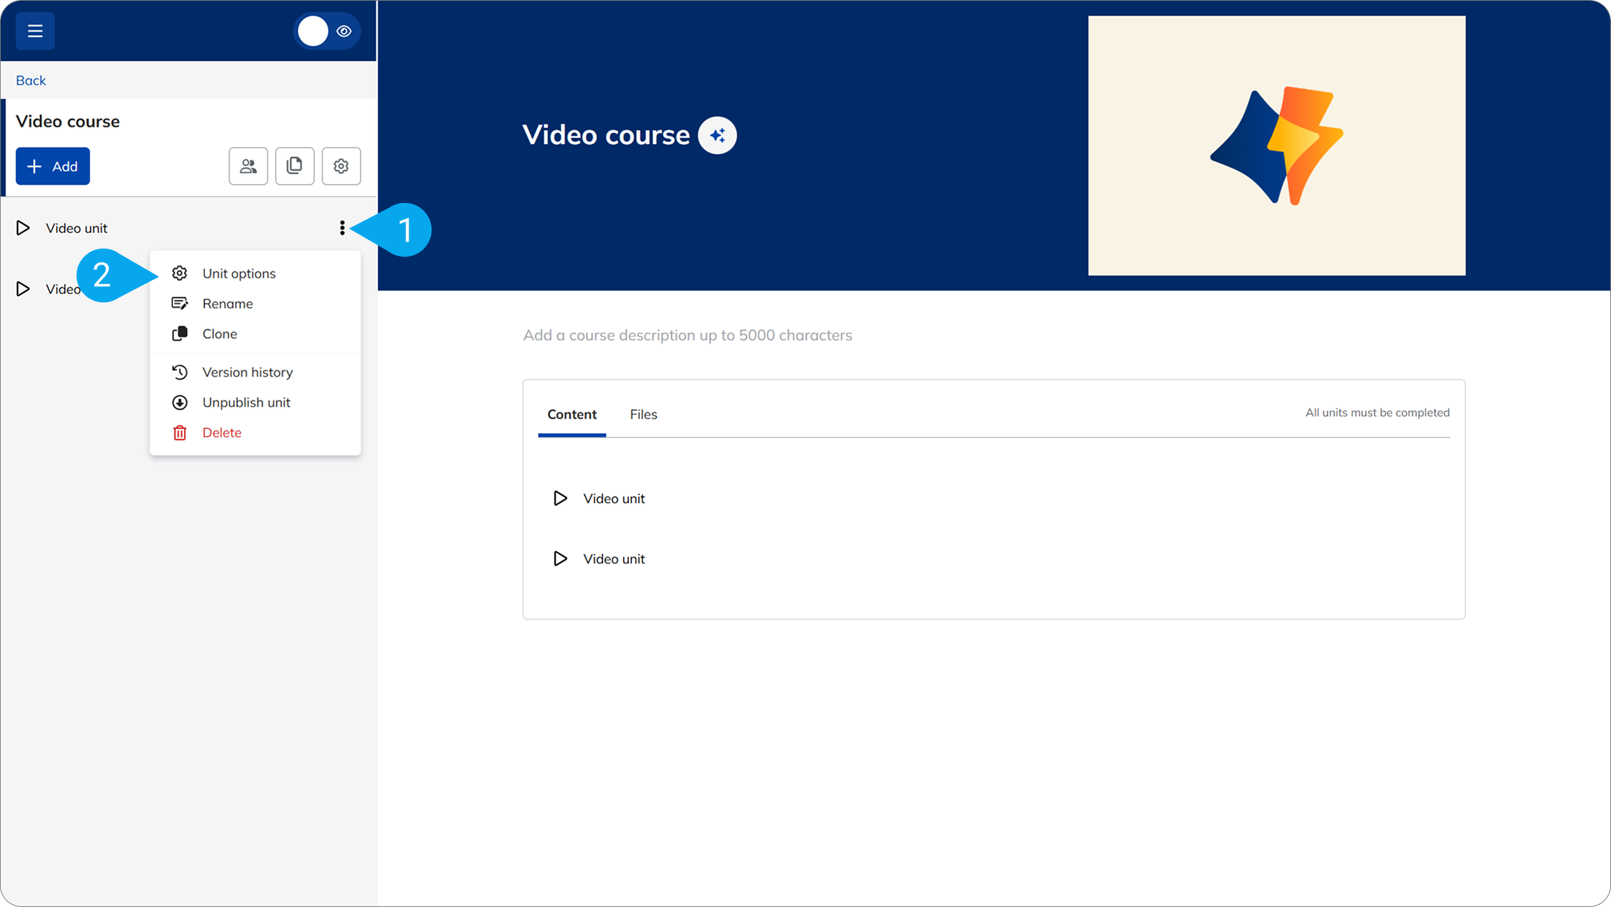Open three-dot menu for first Video unit

point(342,228)
